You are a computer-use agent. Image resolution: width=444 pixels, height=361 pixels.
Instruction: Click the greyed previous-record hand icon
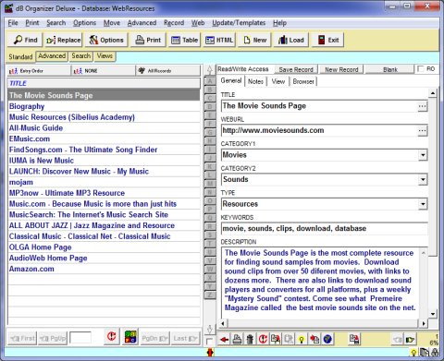tap(397, 340)
